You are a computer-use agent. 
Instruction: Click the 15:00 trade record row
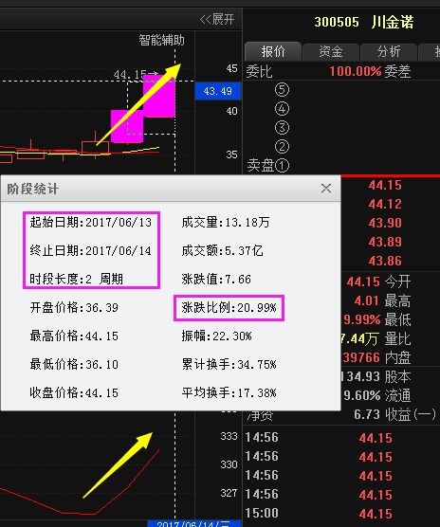click(x=341, y=513)
